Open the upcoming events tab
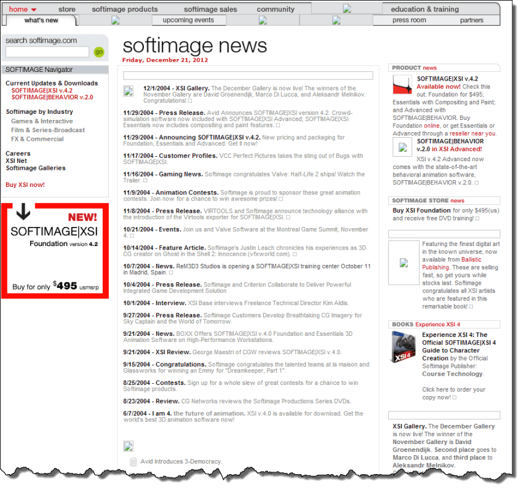Viewport: 521px width, 492px height. point(188,20)
